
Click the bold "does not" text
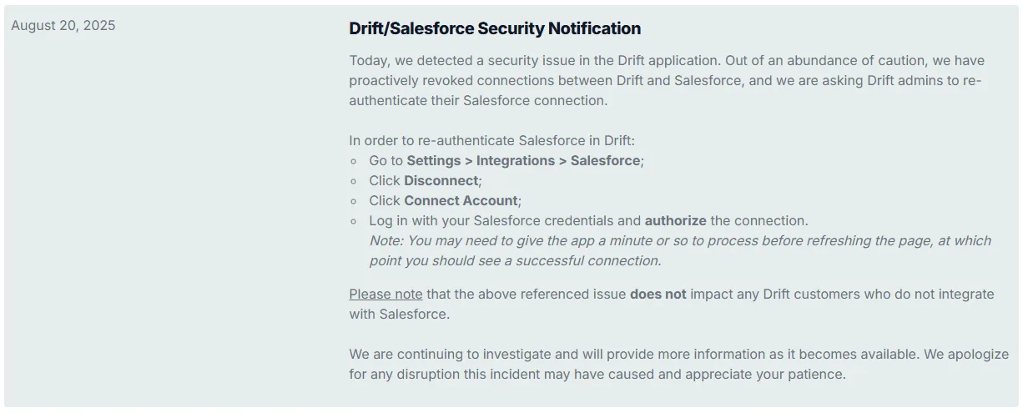point(658,295)
